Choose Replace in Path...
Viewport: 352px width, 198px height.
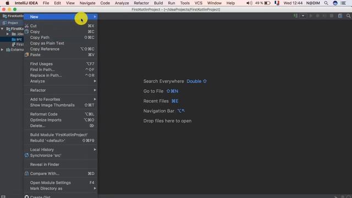pyautogui.click(x=61, y=75)
